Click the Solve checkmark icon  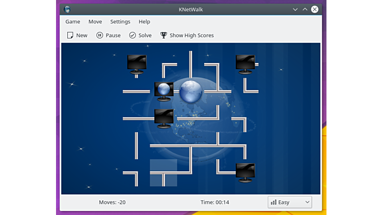point(132,36)
